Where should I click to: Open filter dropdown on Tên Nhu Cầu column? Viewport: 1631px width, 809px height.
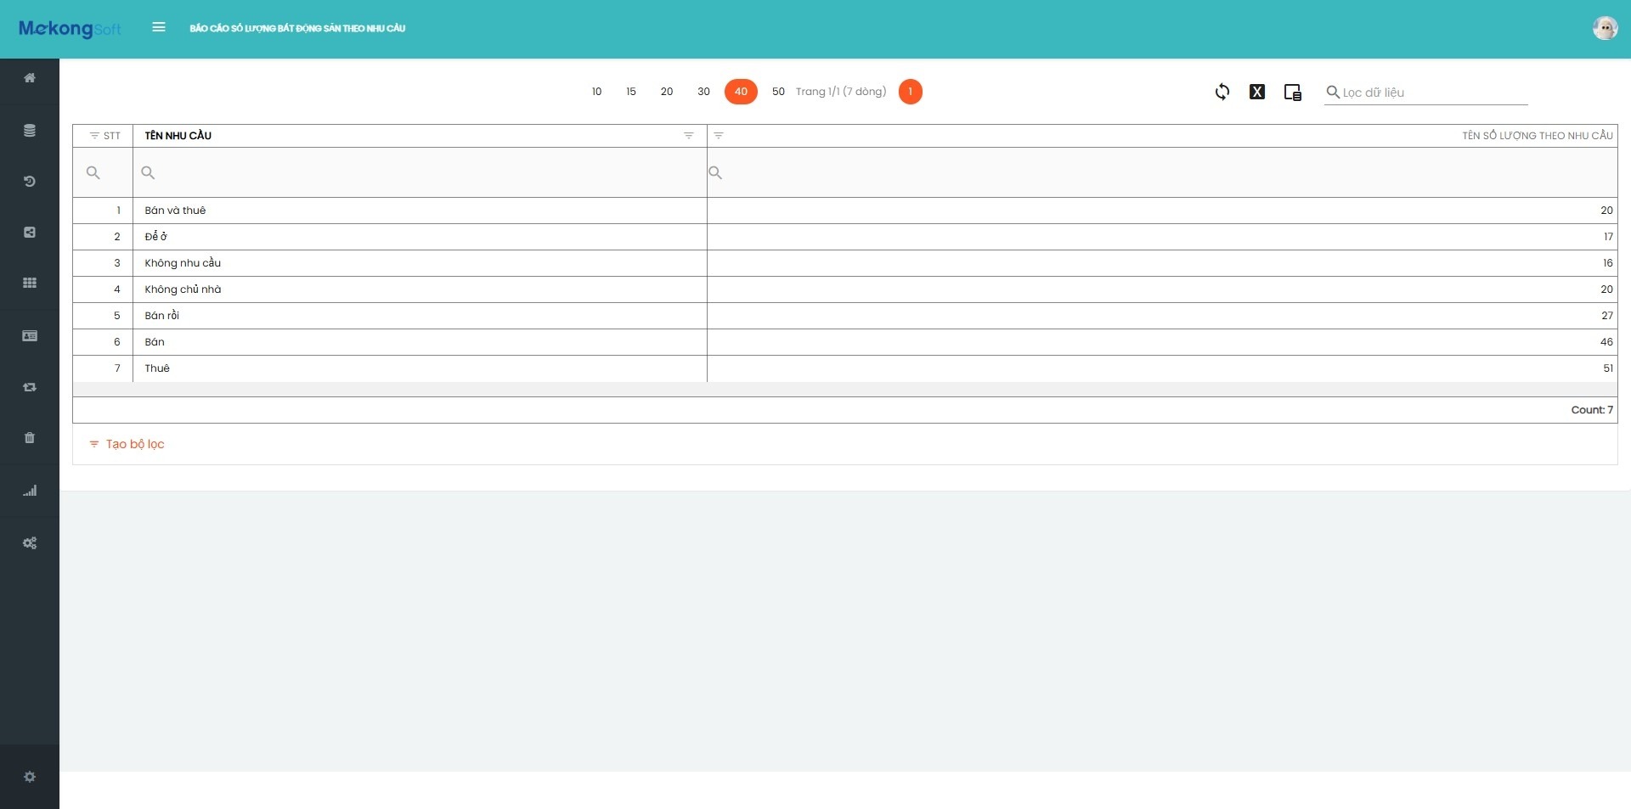pos(689,136)
